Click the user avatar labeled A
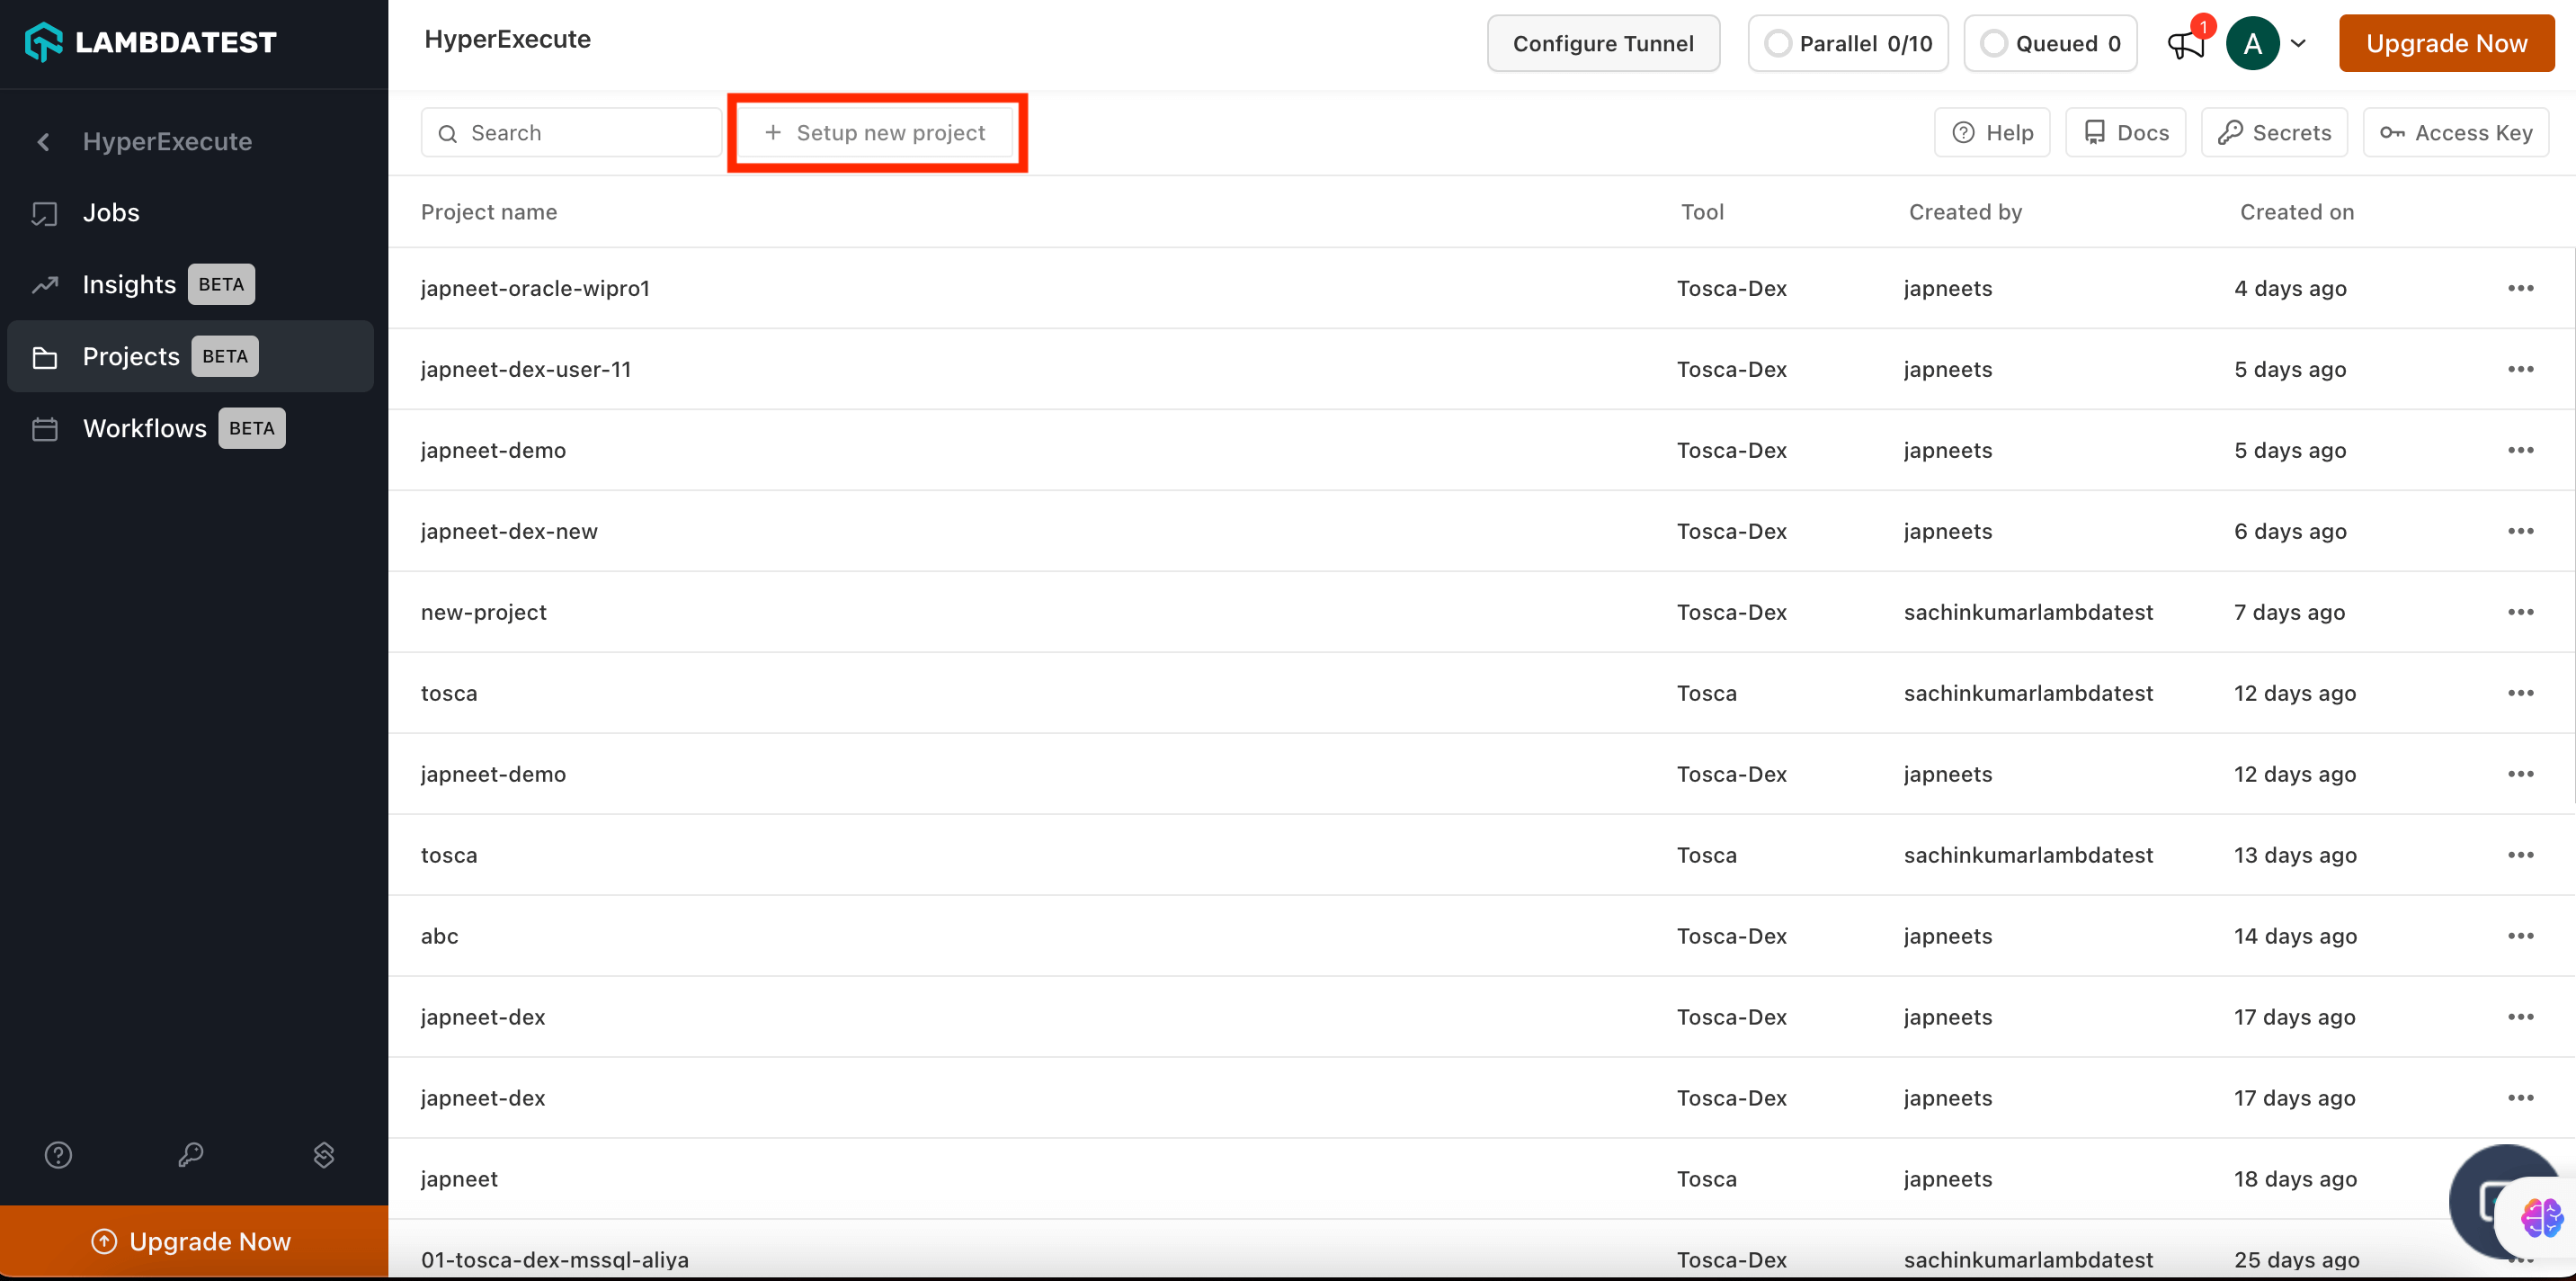 (x=2252, y=44)
